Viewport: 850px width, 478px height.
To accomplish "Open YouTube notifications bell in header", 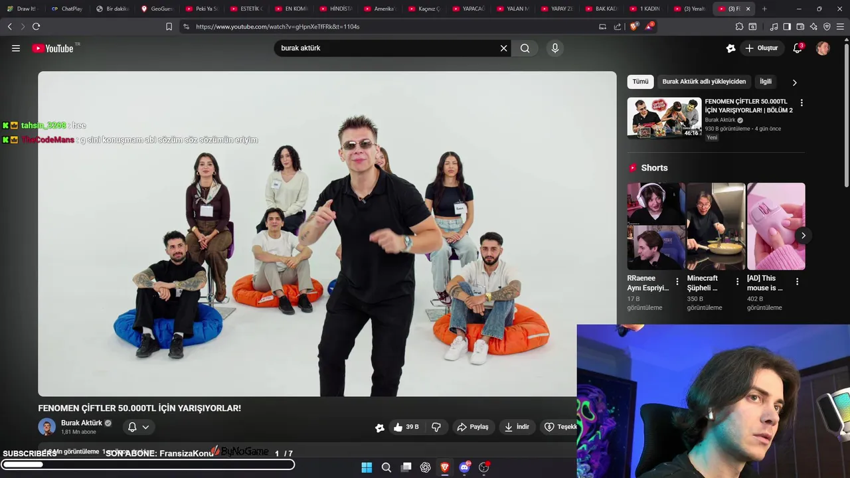I will (798, 48).
